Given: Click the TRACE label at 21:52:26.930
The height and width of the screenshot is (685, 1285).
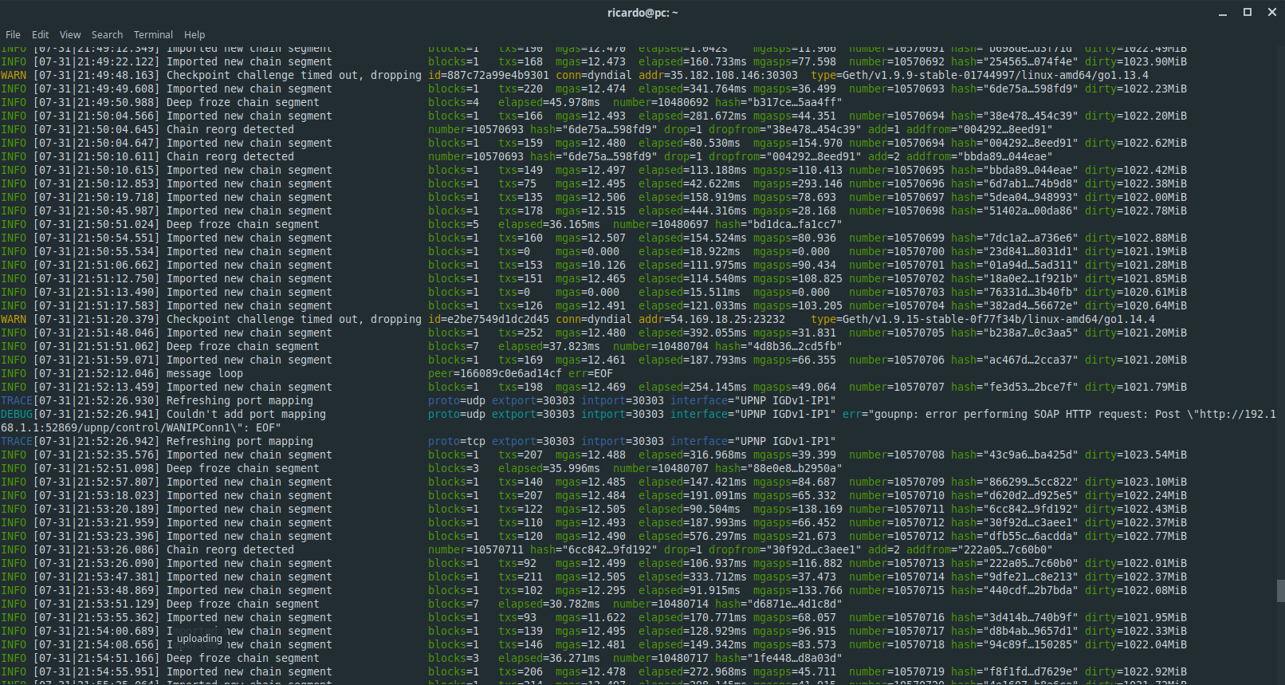Looking at the screenshot, I should click(x=17, y=400).
